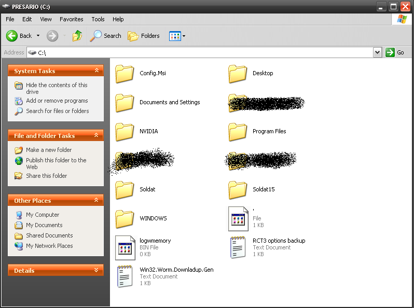Image resolution: width=414 pixels, height=308 pixels.
Task: Select the NVIDIA folder icon
Action: [125, 132]
